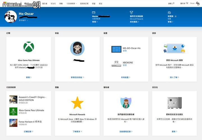The height and width of the screenshot is (140, 202).
Task: Open Forza Horizon 4 標準版 order entry
Action: (x=30, y=122)
